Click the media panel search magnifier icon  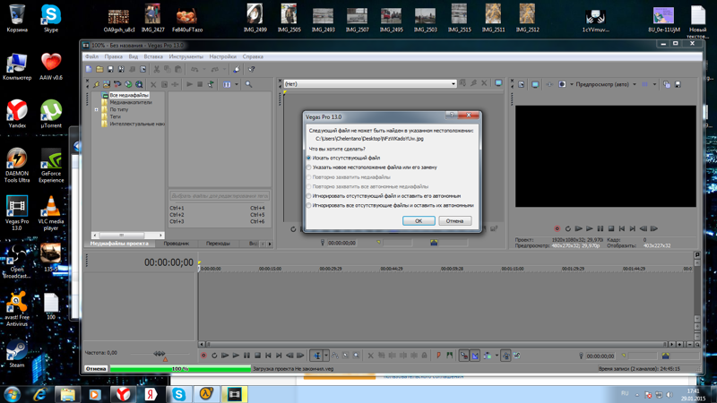point(248,84)
